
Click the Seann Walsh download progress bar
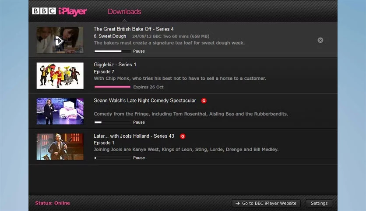click(x=112, y=122)
